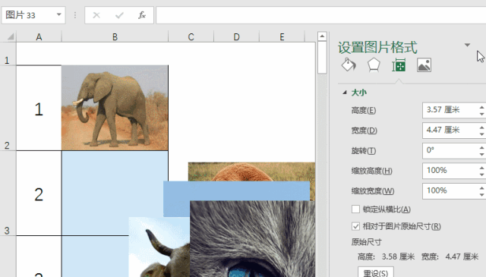This screenshot has width=486, height=277.
Task: Open the Name Box dropdown arrow
Action: coord(58,14)
